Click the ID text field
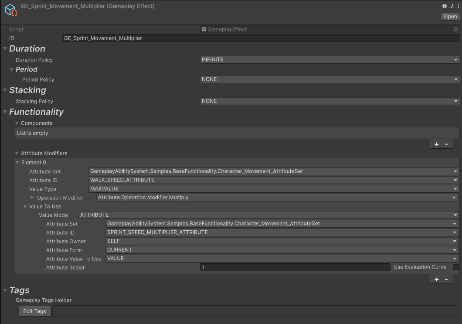 click(x=260, y=38)
